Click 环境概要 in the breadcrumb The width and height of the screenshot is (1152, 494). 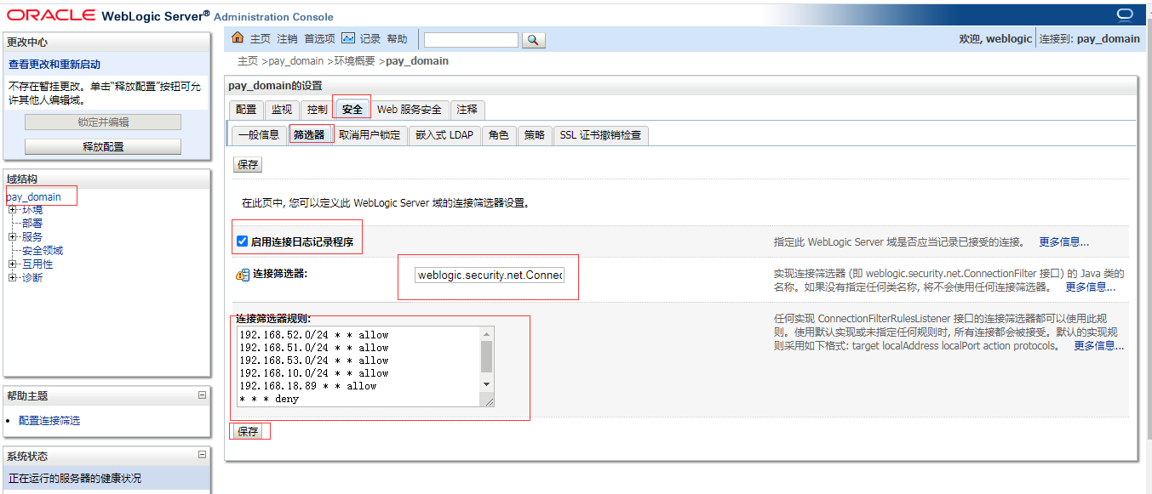(x=355, y=61)
